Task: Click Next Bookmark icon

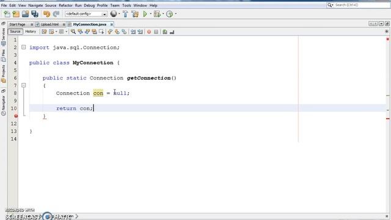Action: pyautogui.click(x=117, y=32)
